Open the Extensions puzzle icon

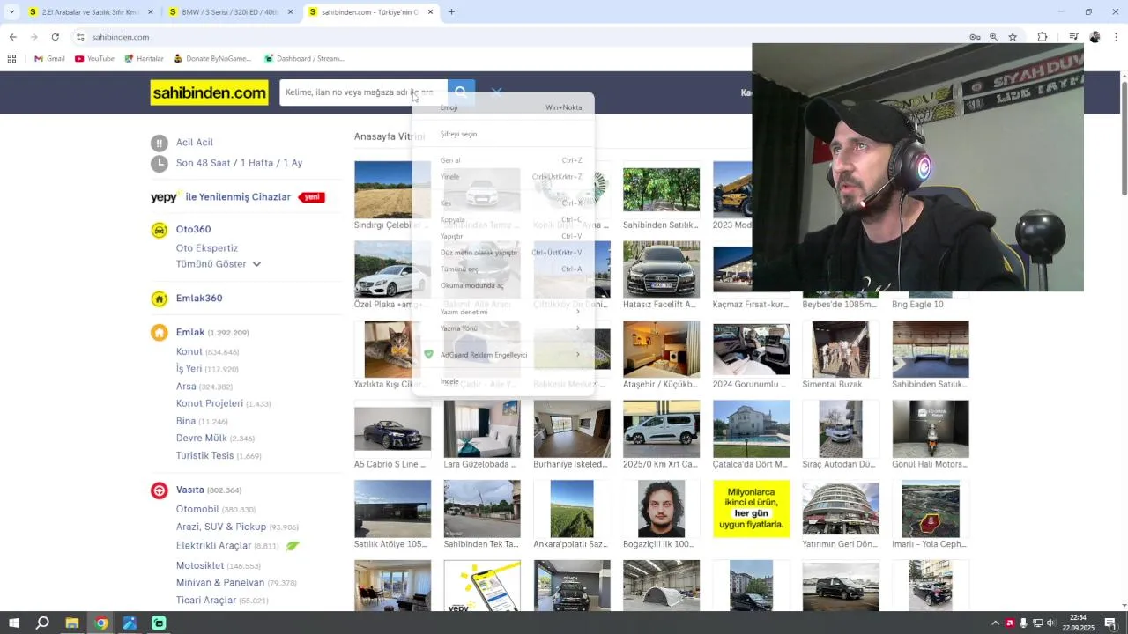(1043, 37)
